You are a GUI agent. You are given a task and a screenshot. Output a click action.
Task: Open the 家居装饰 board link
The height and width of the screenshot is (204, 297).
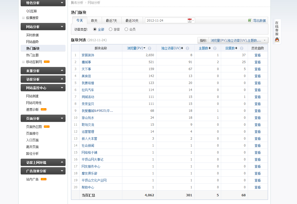point(88,55)
